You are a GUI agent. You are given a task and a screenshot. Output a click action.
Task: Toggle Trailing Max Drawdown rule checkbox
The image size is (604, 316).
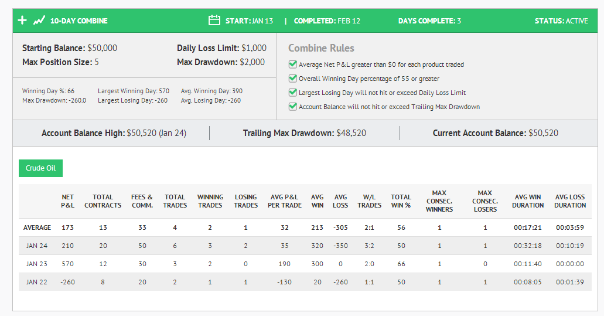293,106
